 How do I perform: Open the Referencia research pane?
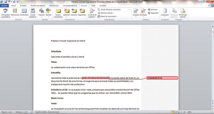15,12
